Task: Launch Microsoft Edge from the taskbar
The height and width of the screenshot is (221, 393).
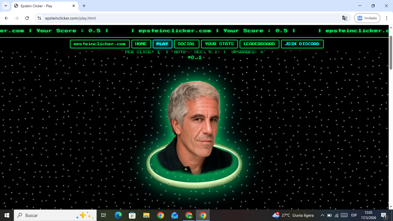Action: click(118, 215)
